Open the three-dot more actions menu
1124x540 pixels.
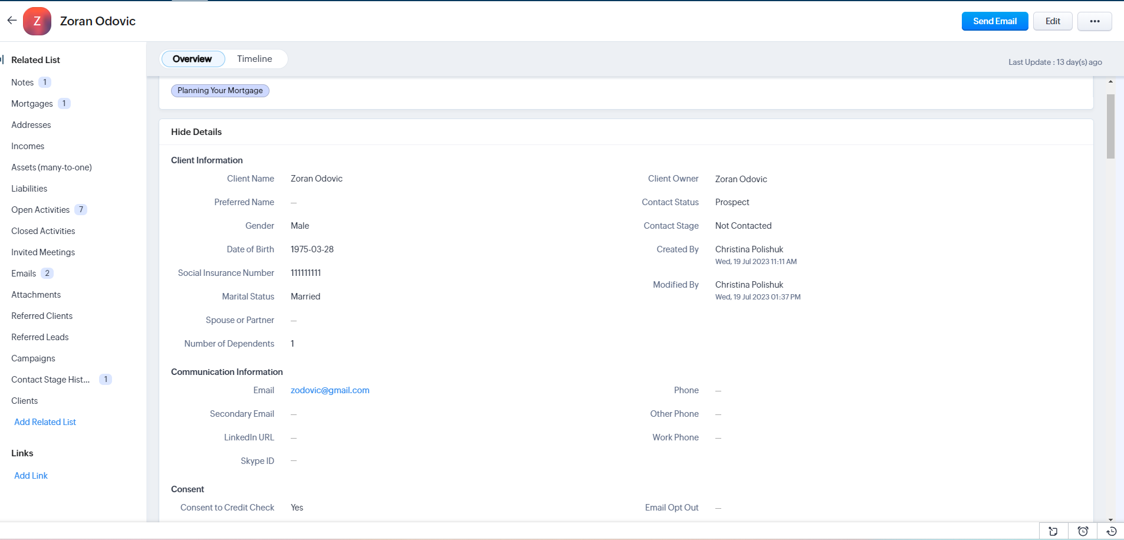[1094, 21]
